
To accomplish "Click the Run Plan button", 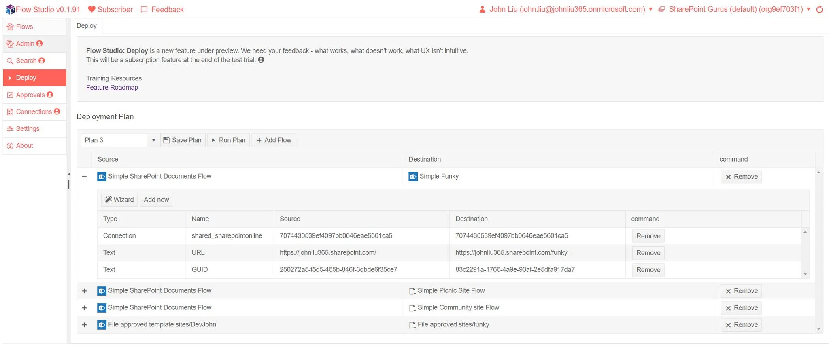I will point(228,140).
